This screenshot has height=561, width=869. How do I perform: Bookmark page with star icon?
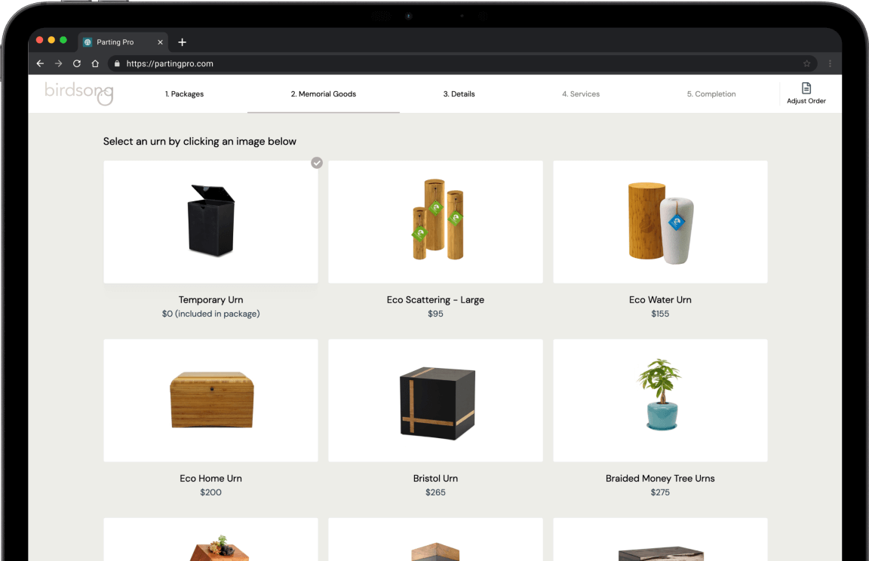806,63
